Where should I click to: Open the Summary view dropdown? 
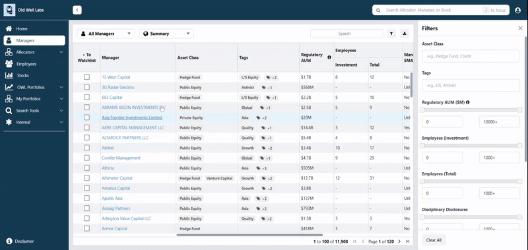pos(166,34)
